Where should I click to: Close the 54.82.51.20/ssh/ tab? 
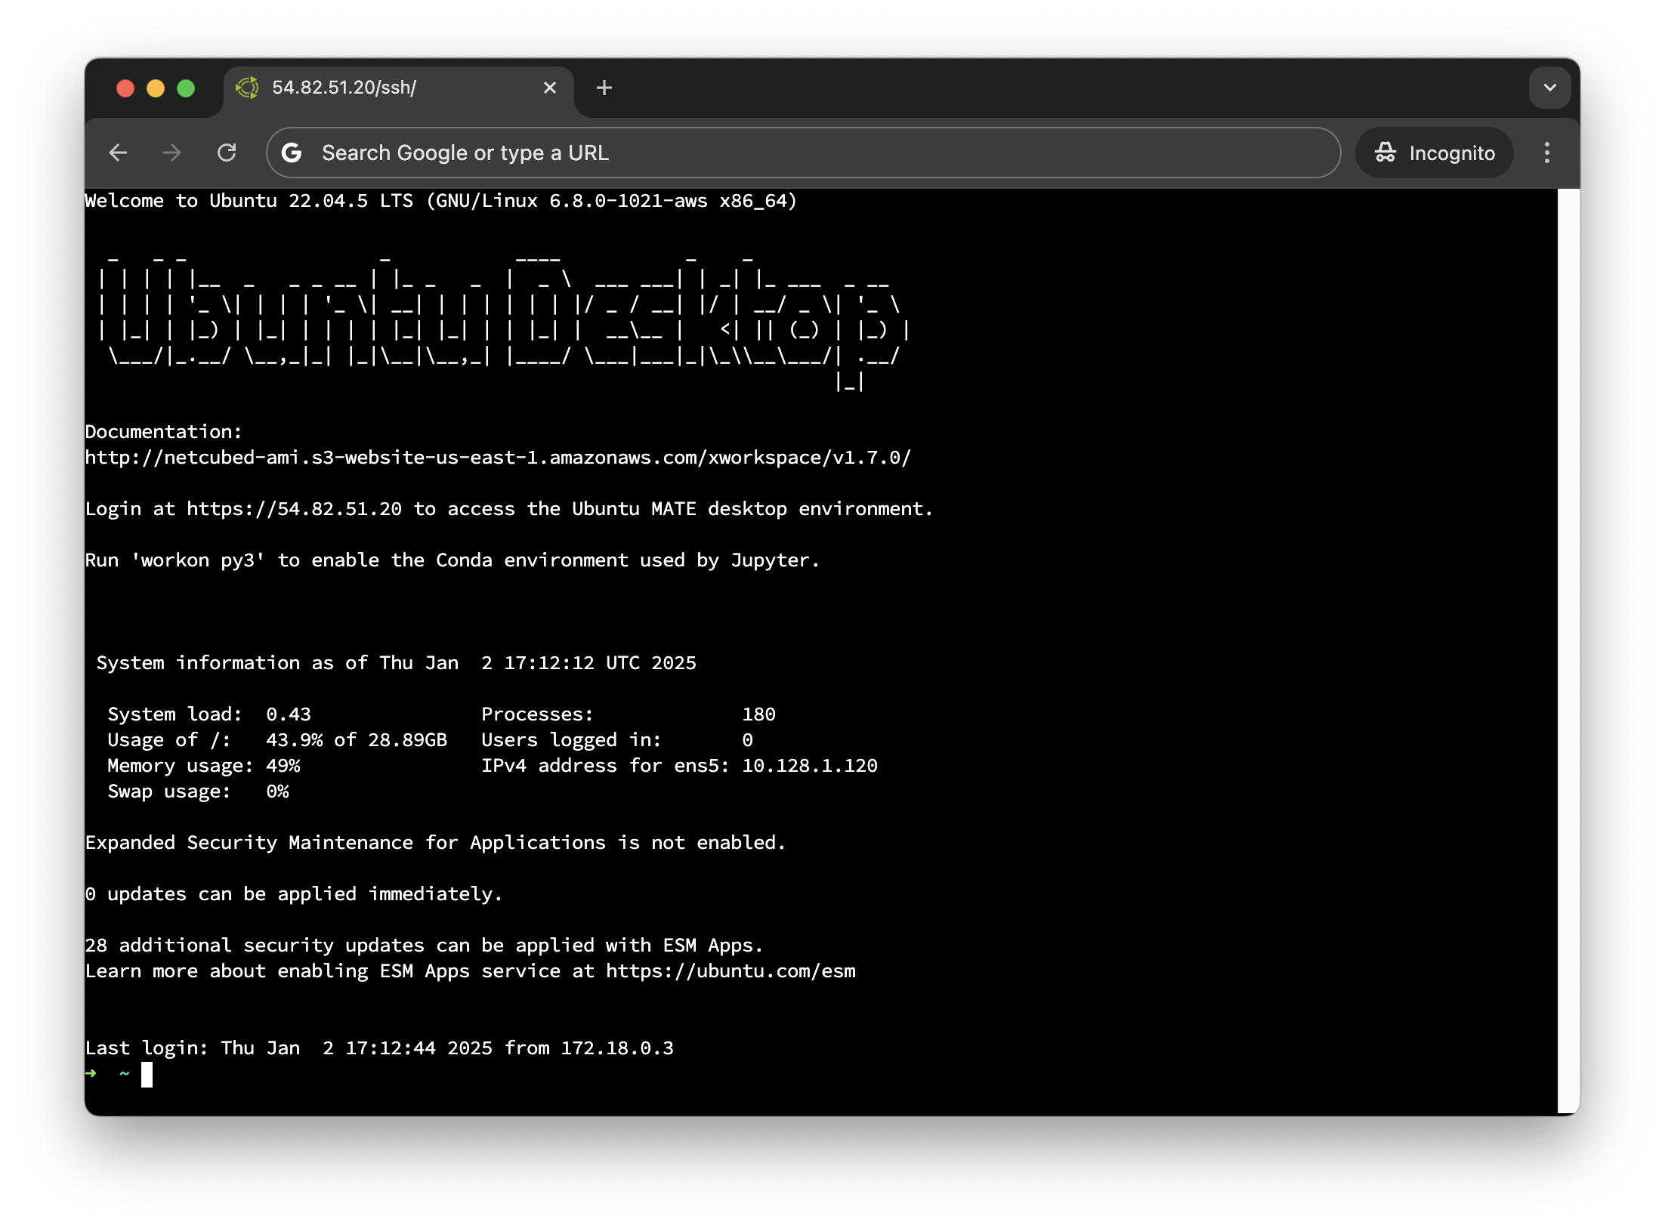tap(550, 88)
